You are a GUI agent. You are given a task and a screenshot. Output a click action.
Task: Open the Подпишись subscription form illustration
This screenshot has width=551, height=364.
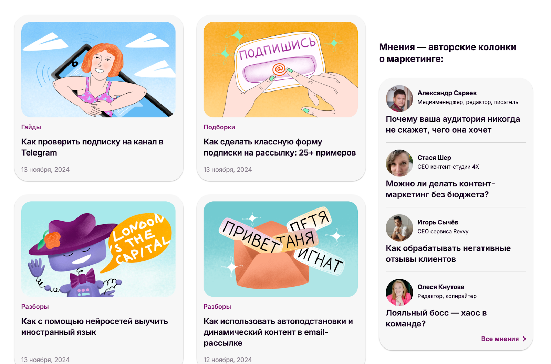click(281, 69)
